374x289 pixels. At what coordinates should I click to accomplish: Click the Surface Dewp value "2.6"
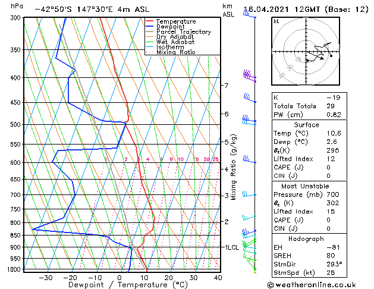click(x=332, y=142)
